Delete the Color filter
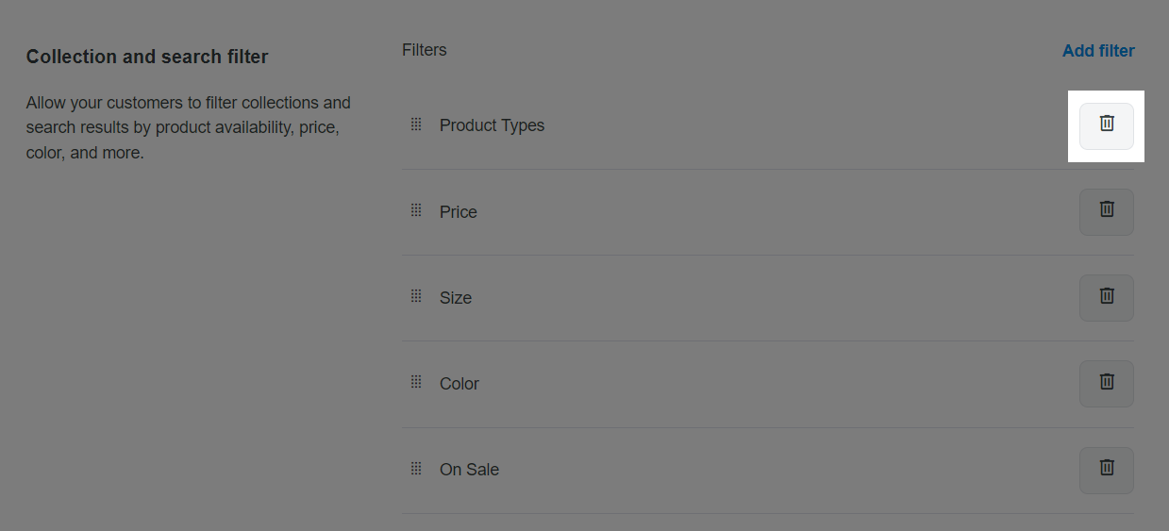The image size is (1169, 531). 1107,384
